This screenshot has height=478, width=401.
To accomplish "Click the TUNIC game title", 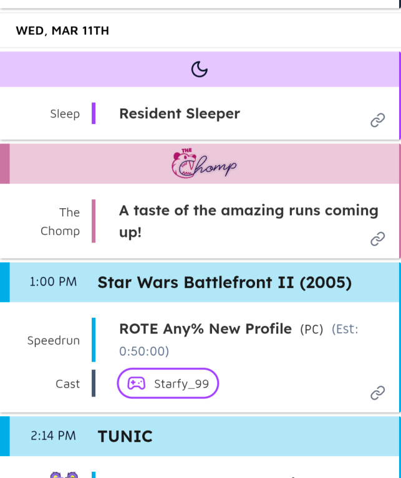I will pyautogui.click(x=125, y=436).
